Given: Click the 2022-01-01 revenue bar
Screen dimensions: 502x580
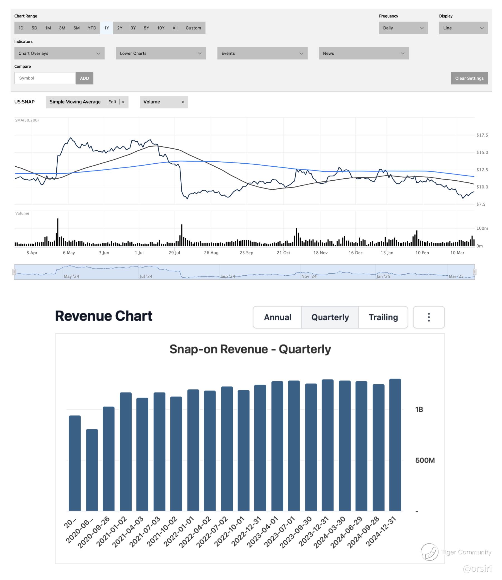Looking at the screenshot, I should 193,450.
